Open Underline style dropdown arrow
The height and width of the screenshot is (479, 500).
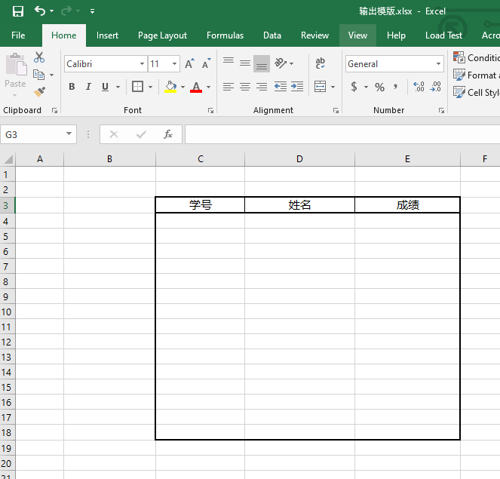pos(118,87)
